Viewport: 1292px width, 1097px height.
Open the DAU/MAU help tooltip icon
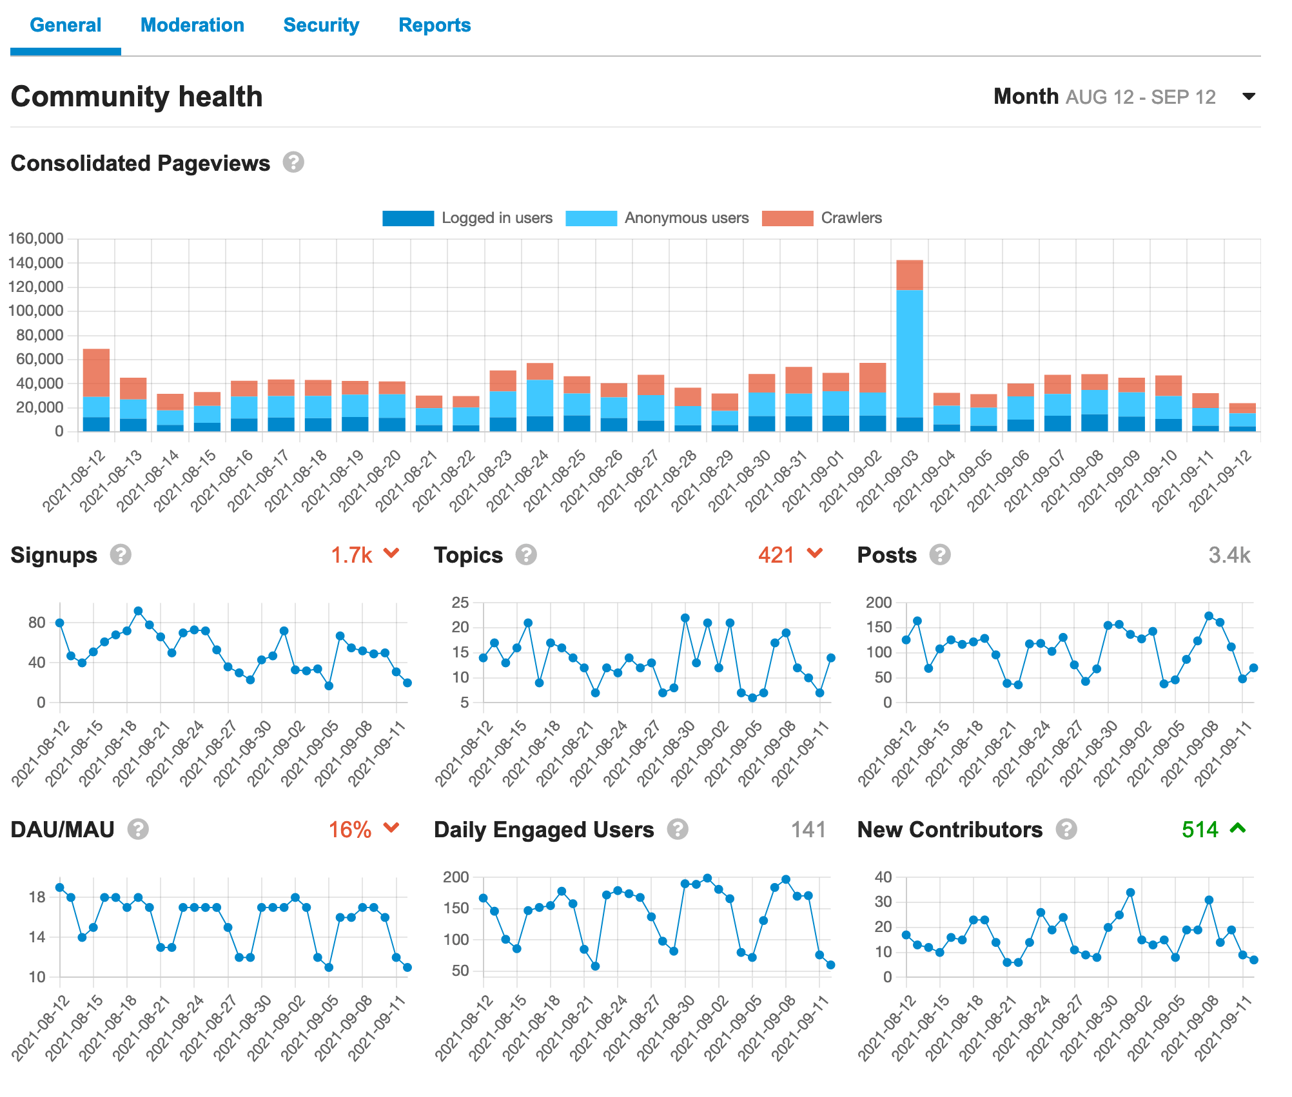coord(138,830)
